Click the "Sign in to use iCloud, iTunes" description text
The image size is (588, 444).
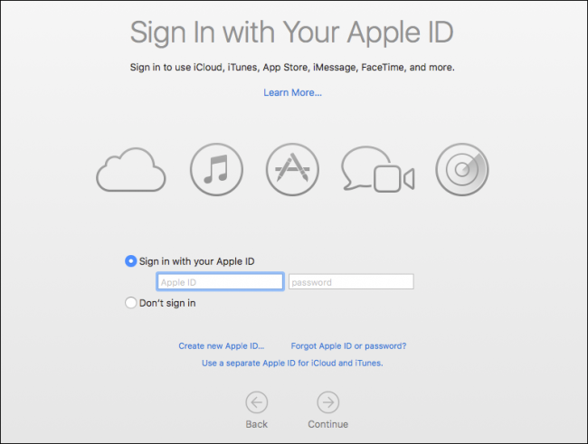point(292,68)
